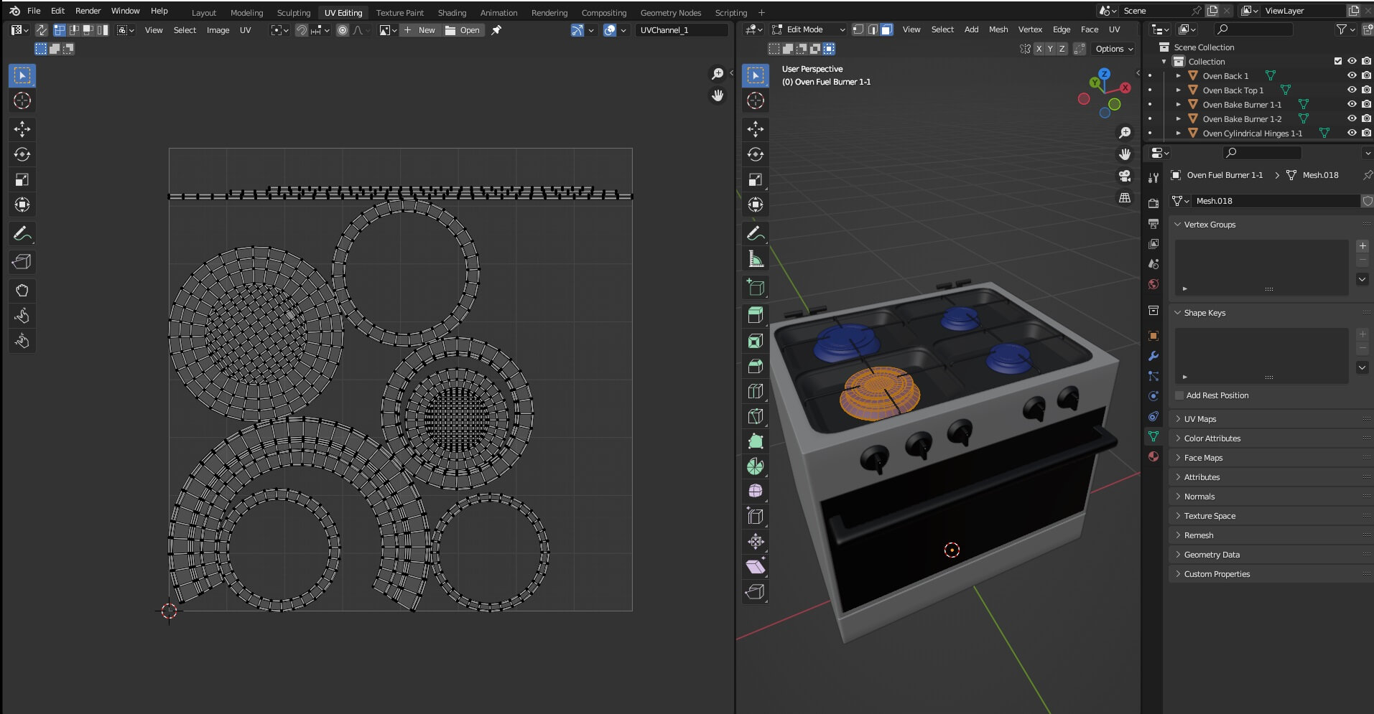Image resolution: width=1374 pixels, height=714 pixels.
Task: Select the Rotate tool in UV editor toolbar
Action: click(x=22, y=154)
